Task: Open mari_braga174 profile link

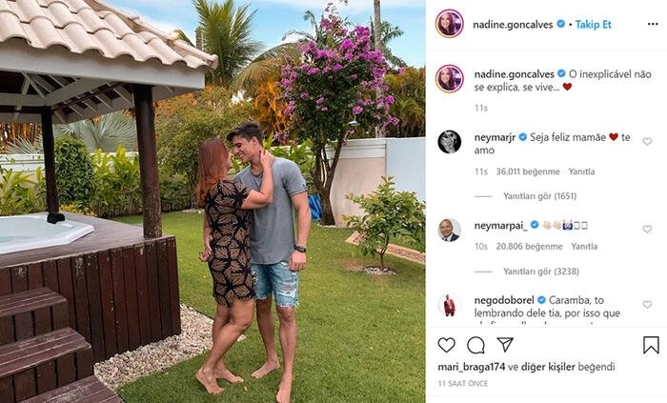Action: tap(472, 367)
